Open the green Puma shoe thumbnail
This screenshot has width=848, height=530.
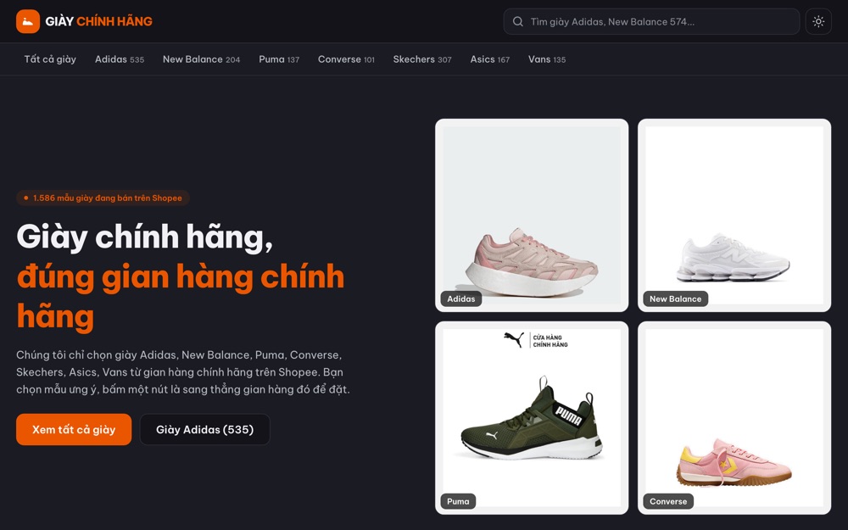tap(532, 418)
